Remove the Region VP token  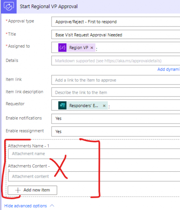pos(92,48)
